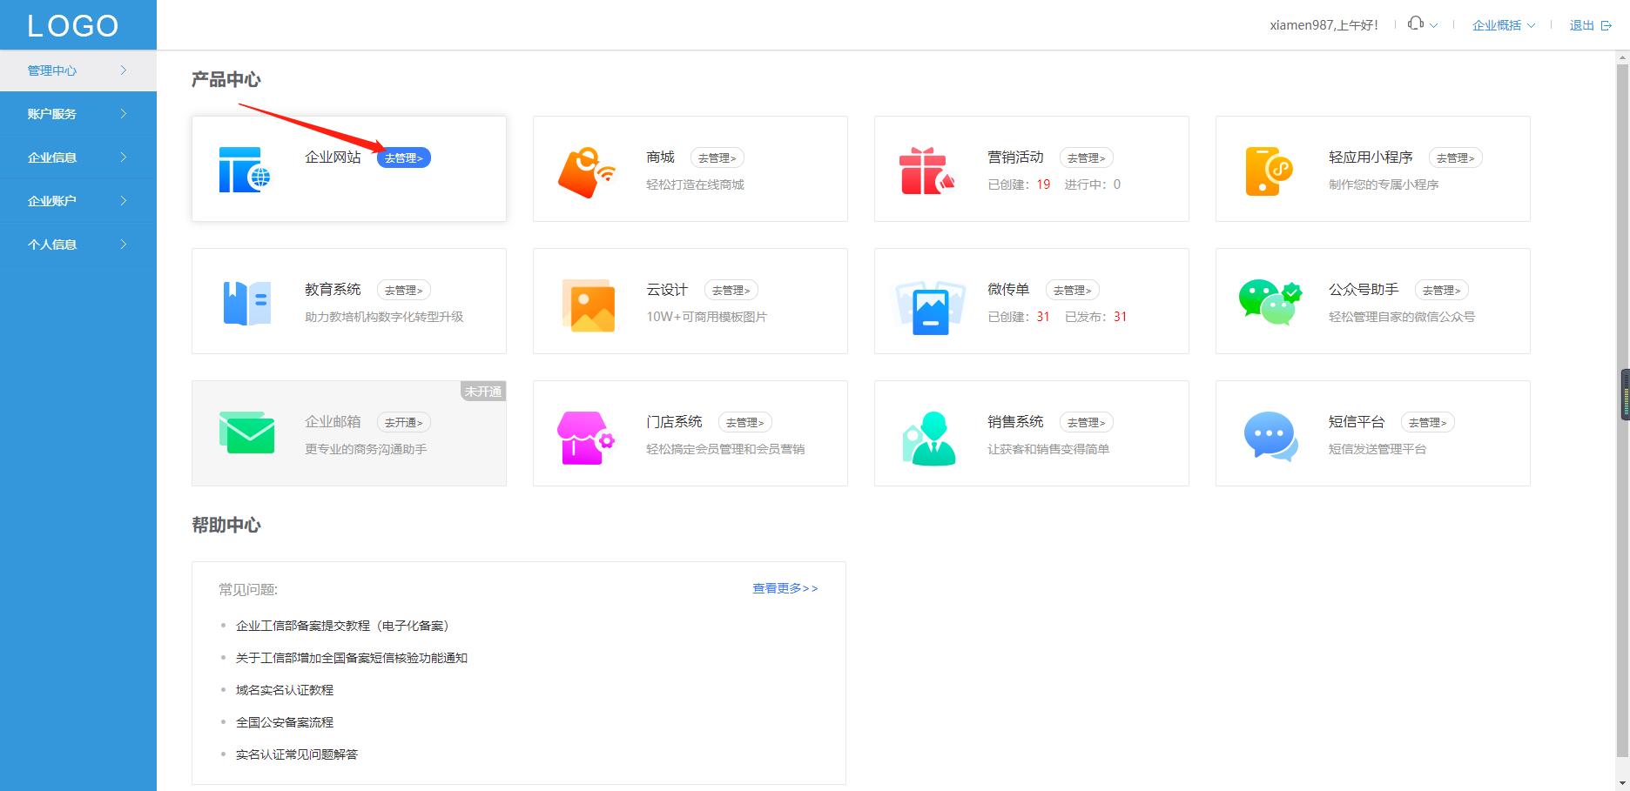Screen dimensions: 1630x791
Task: Click 去管理 on the 企业网站 card
Action: click(404, 158)
